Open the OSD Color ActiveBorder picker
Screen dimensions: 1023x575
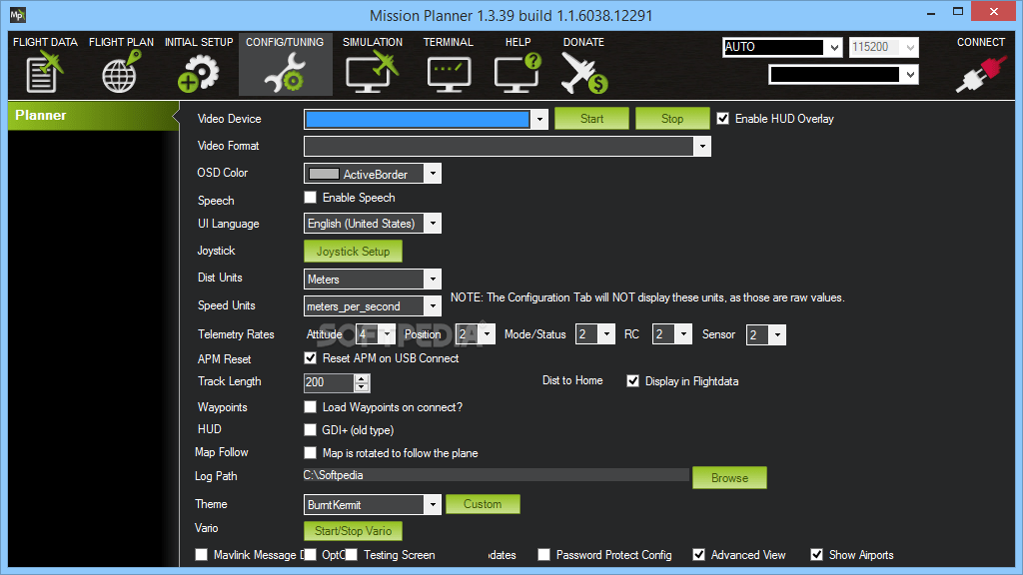(x=433, y=173)
